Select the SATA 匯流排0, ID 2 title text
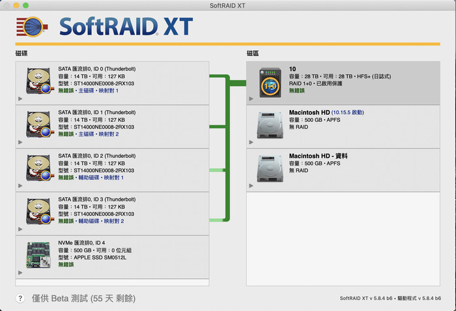456x311 pixels. point(97,156)
